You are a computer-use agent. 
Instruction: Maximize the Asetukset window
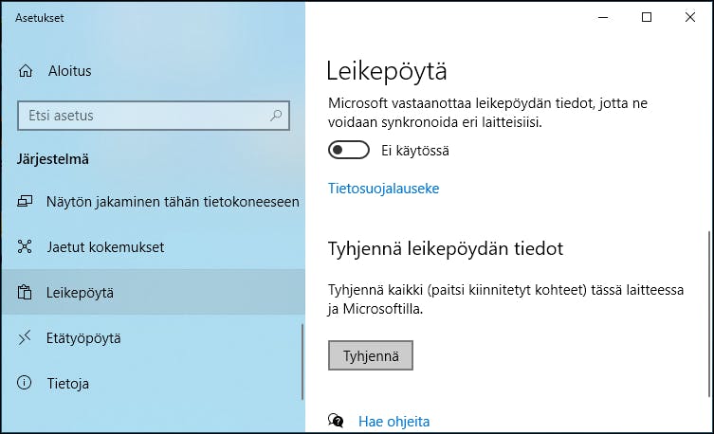(647, 17)
